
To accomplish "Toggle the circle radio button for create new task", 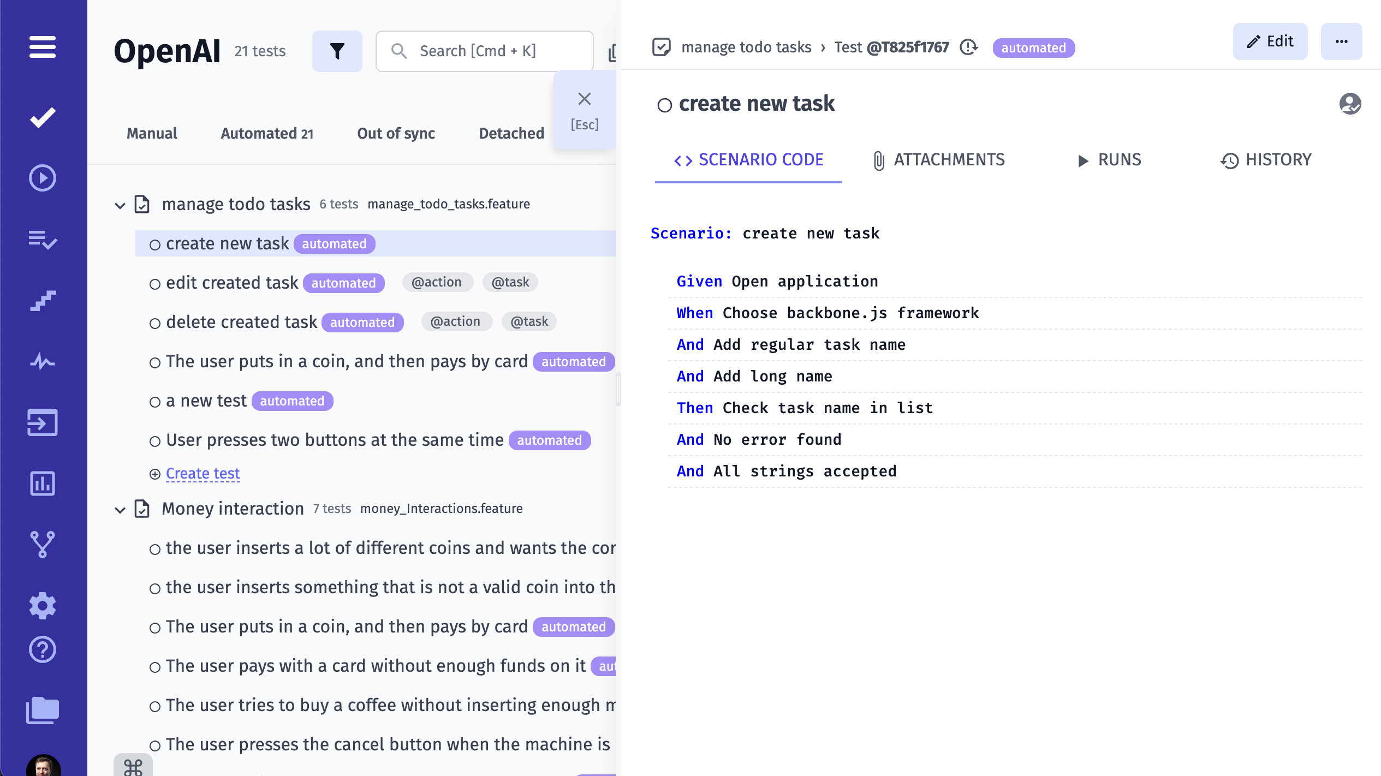I will click(x=153, y=245).
